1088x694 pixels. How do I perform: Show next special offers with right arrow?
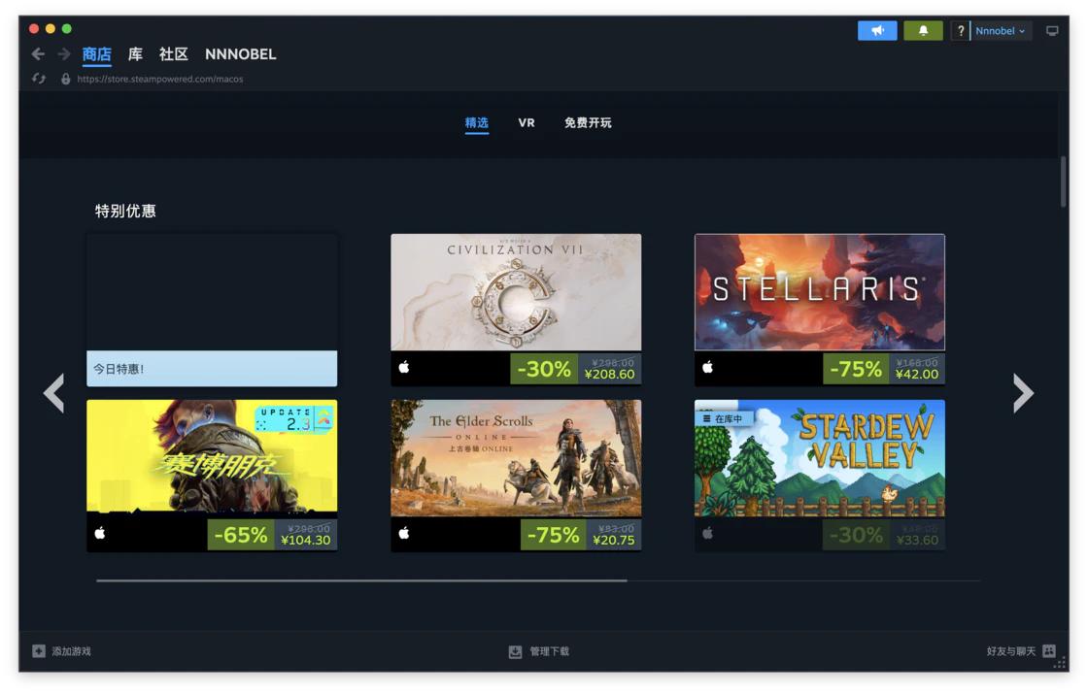click(1023, 393)
